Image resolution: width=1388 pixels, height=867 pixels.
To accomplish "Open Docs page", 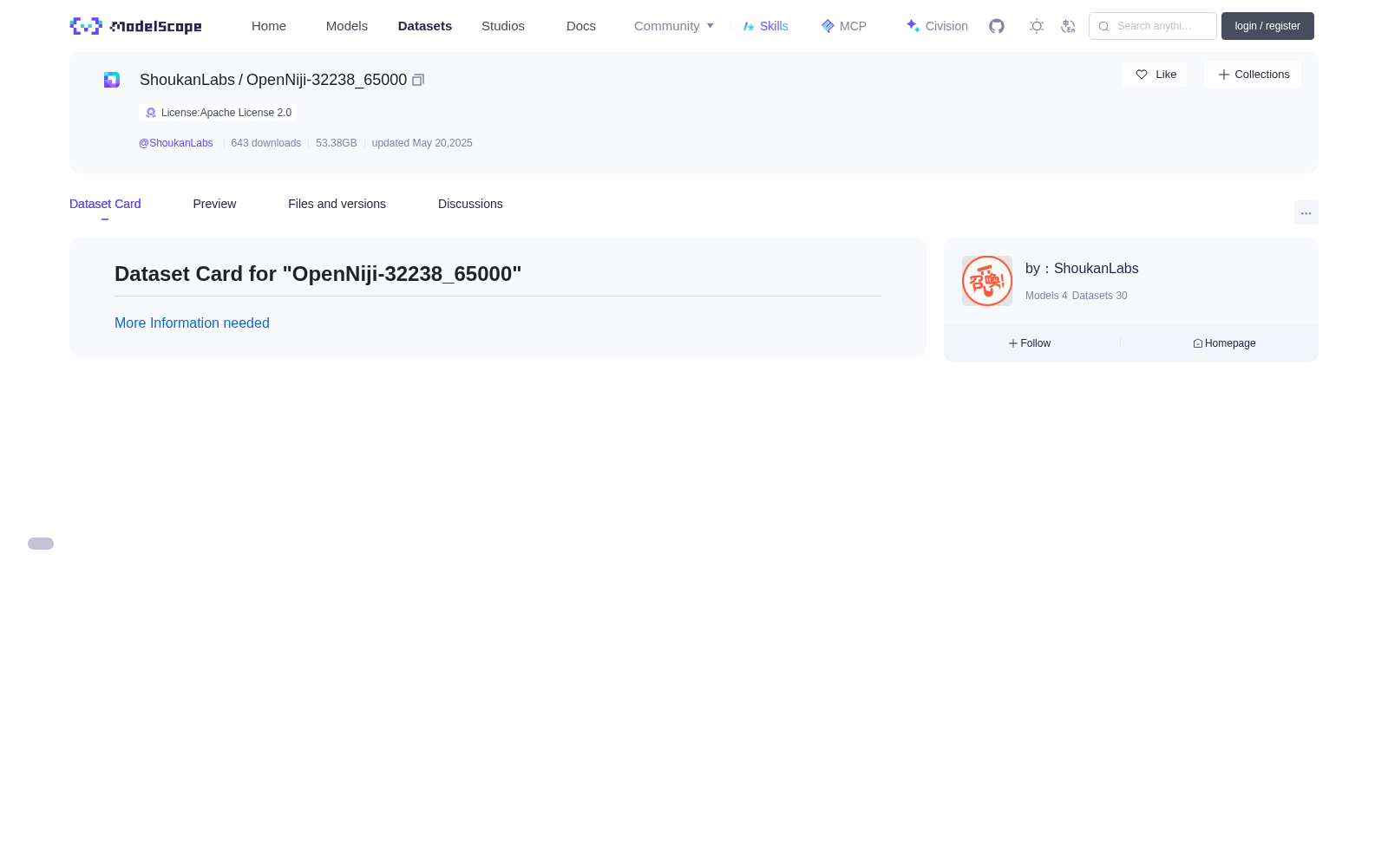I will tap(581, 26).
